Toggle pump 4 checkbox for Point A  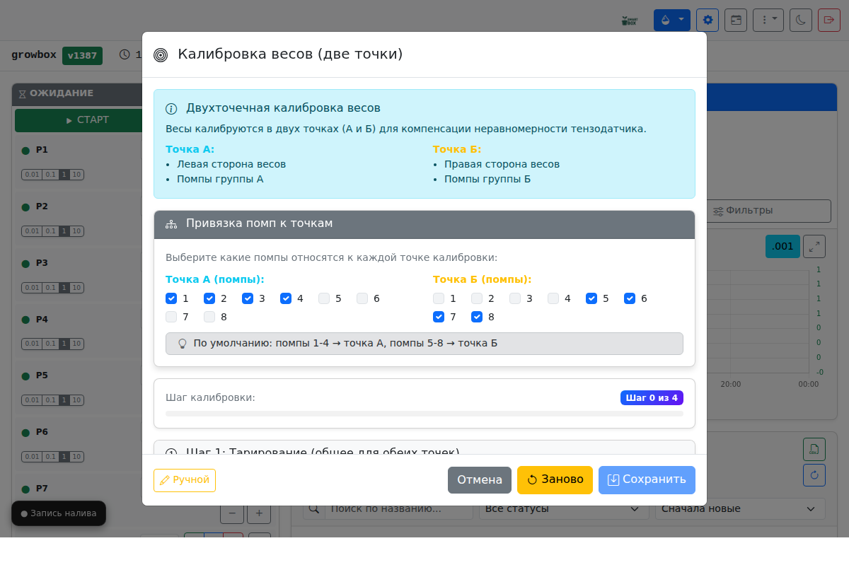pos(286,298)
